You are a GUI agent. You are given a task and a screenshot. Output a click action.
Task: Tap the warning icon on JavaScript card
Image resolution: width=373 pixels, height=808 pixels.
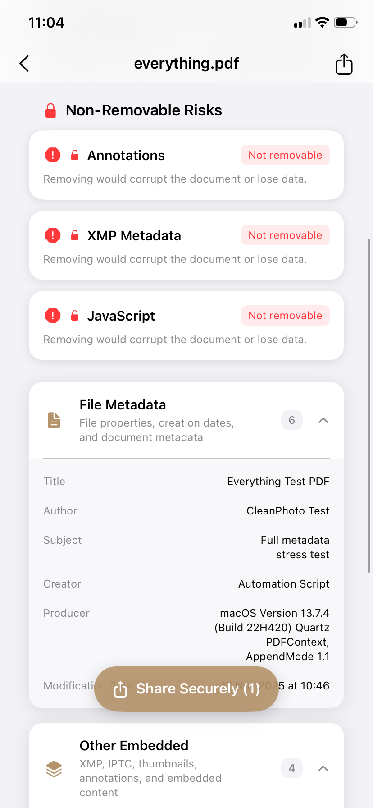[53, 316]
